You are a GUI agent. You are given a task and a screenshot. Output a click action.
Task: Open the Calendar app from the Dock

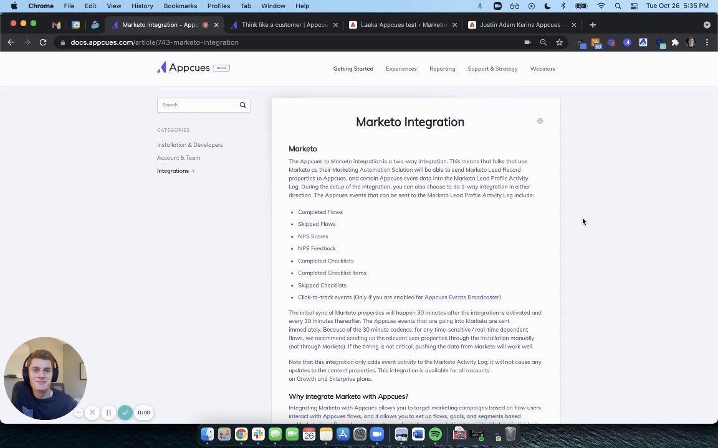pos(309,434)
